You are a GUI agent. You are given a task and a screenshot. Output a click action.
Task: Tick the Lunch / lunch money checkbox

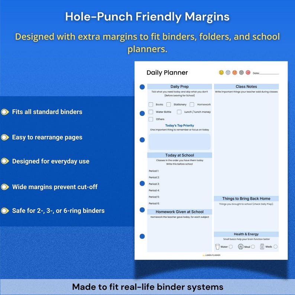click(179, 112)
